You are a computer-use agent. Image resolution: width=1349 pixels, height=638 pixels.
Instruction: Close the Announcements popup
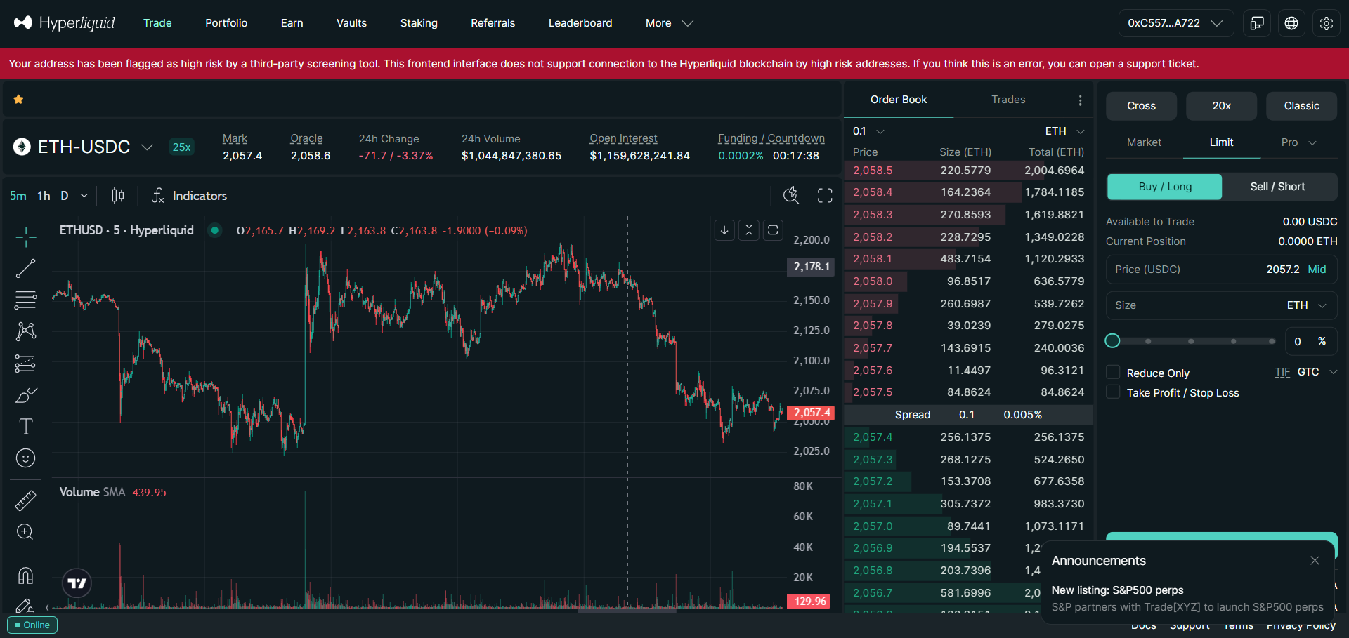pyautogui.click(x=1315, y=561)
